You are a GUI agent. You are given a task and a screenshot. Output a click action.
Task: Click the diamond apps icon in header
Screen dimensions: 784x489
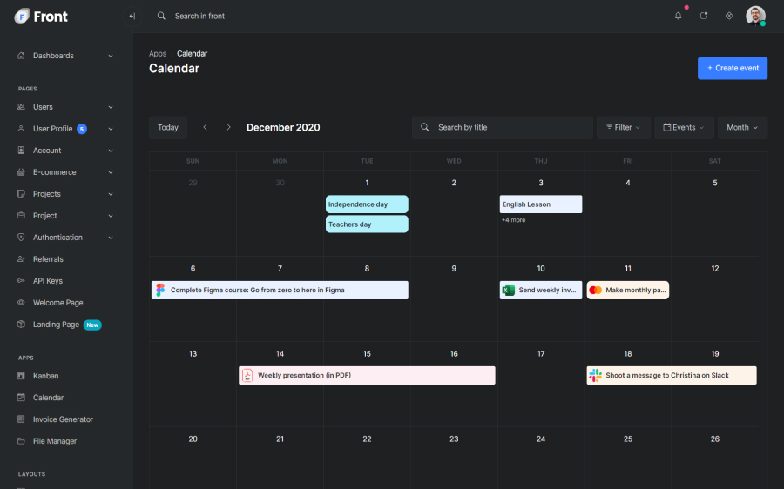coord(729,16)
